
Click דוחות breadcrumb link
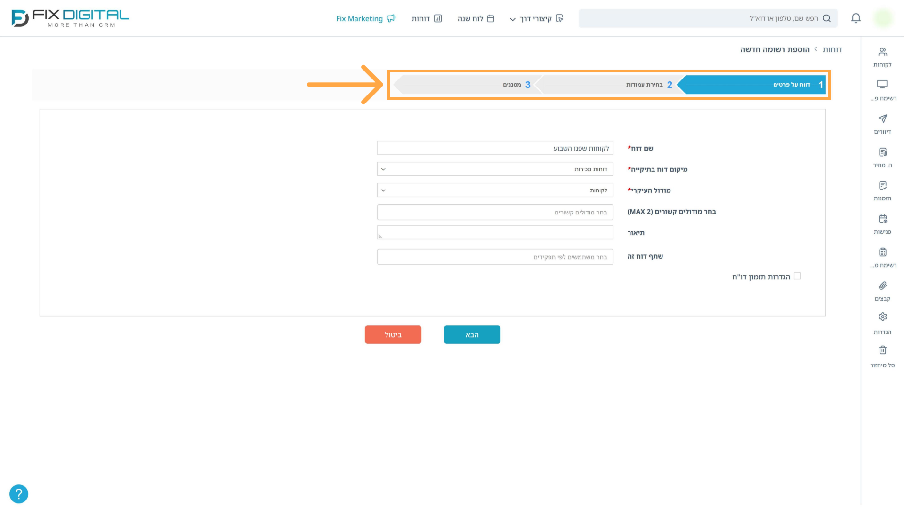(x=832, y=49)
